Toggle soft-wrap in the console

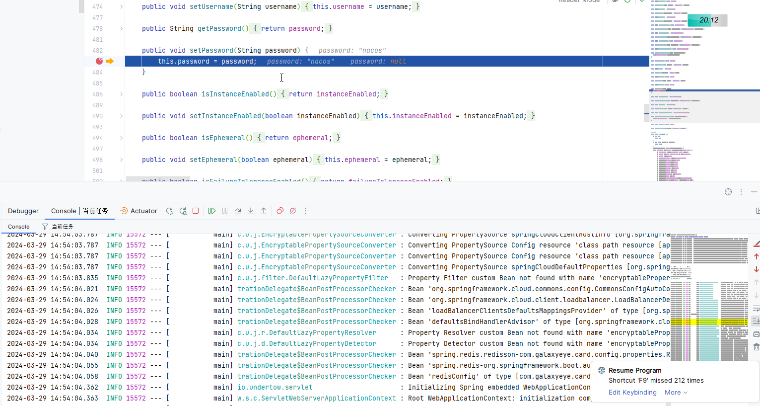(757, 308)
